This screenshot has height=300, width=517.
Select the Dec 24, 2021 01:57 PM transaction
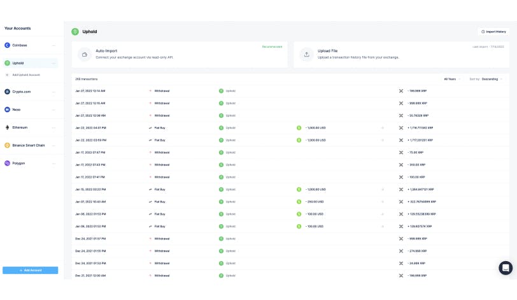[290, 239]
